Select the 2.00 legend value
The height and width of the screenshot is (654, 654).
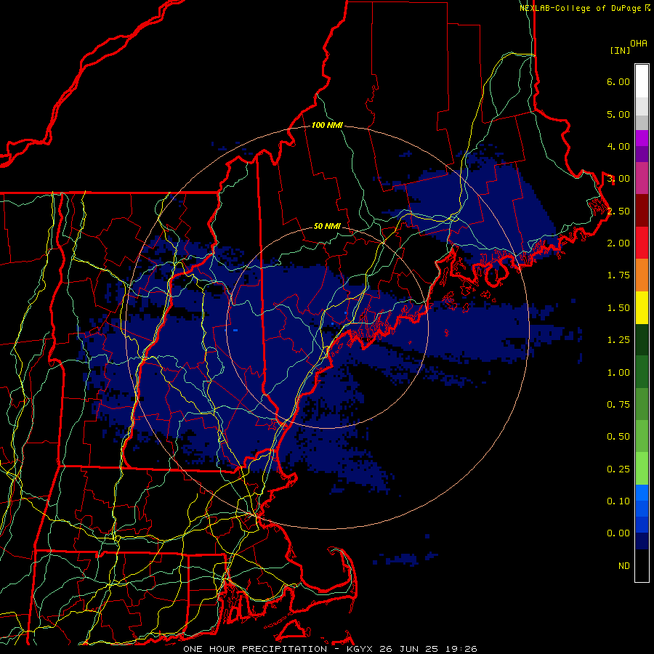(618, 243)
